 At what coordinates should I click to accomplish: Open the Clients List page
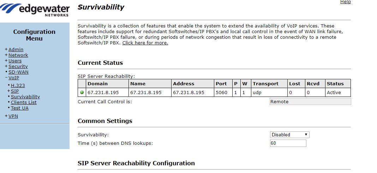(x=24, y=103)
